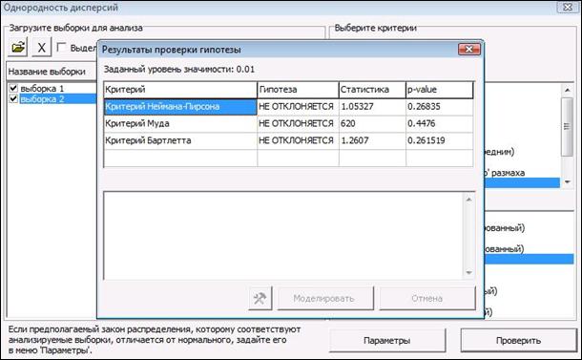
Task: Click the 'Название выборки' column header
Action: coord(52,72)
